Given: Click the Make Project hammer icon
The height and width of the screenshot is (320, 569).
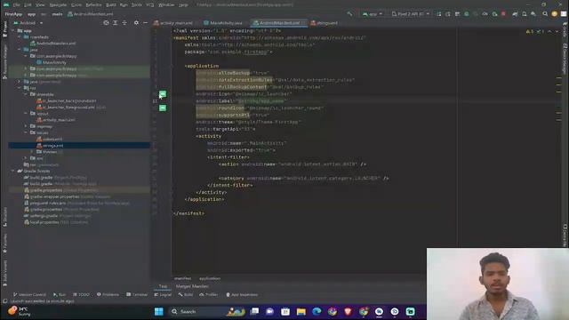Looking at the screenshot, I should (x=349, y=14).
